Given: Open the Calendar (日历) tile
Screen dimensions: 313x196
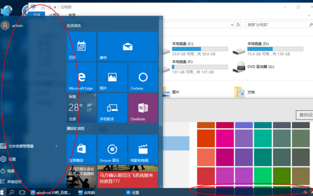Looking at the screenshot, I should [81, 46].
